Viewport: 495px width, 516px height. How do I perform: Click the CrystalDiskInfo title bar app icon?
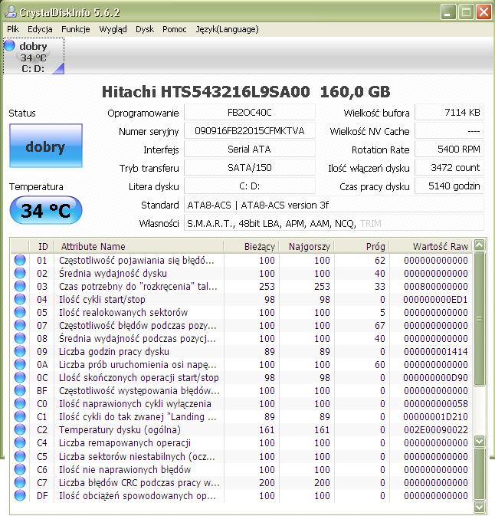11,12
